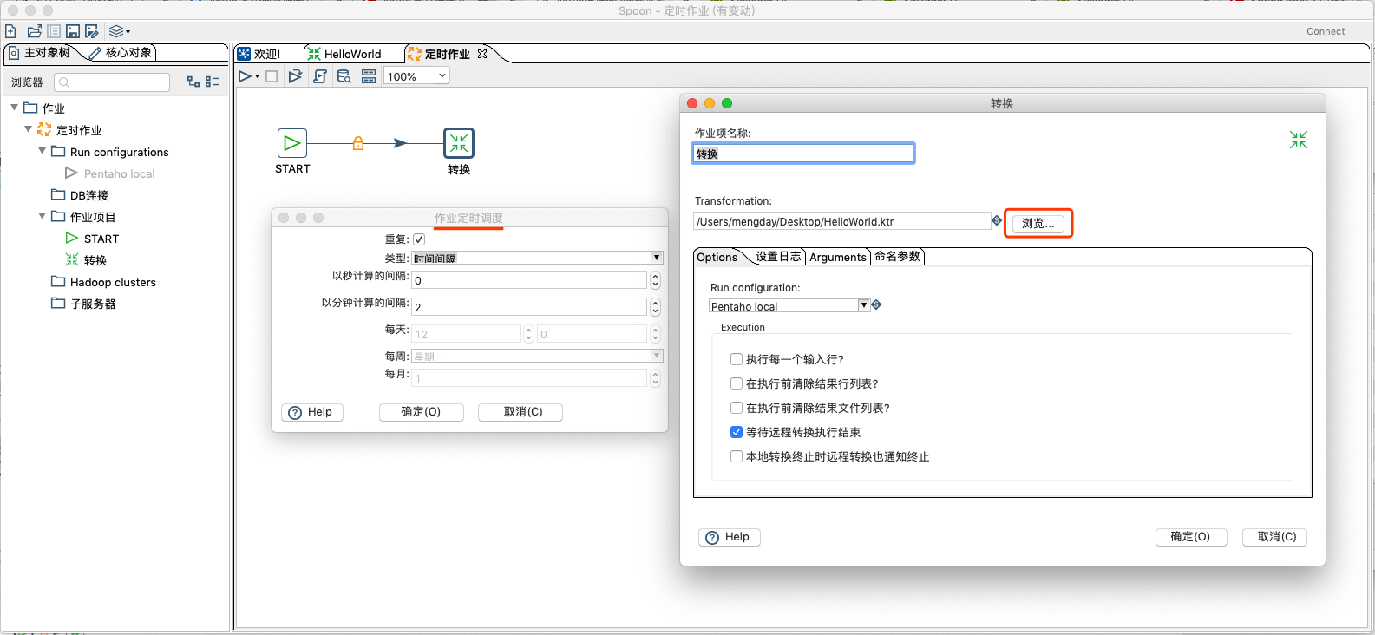Click 确定(O) in the 转换 dialog
This screenshot has width=1375, height=635.
pos(1191,537)
